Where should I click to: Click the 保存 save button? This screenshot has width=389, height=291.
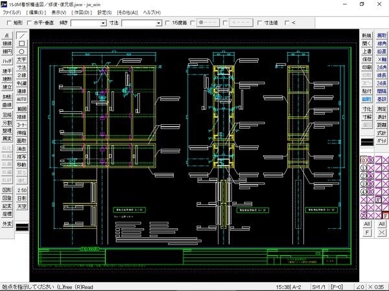click(x=367, y=59)
